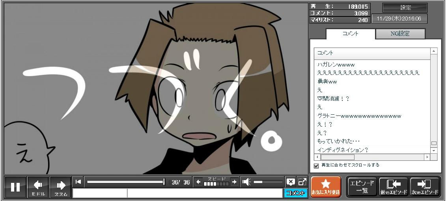This screenshot has height=201, width=446.
Task: Decrease playback speed with left arrow
Action: [198, 182]
